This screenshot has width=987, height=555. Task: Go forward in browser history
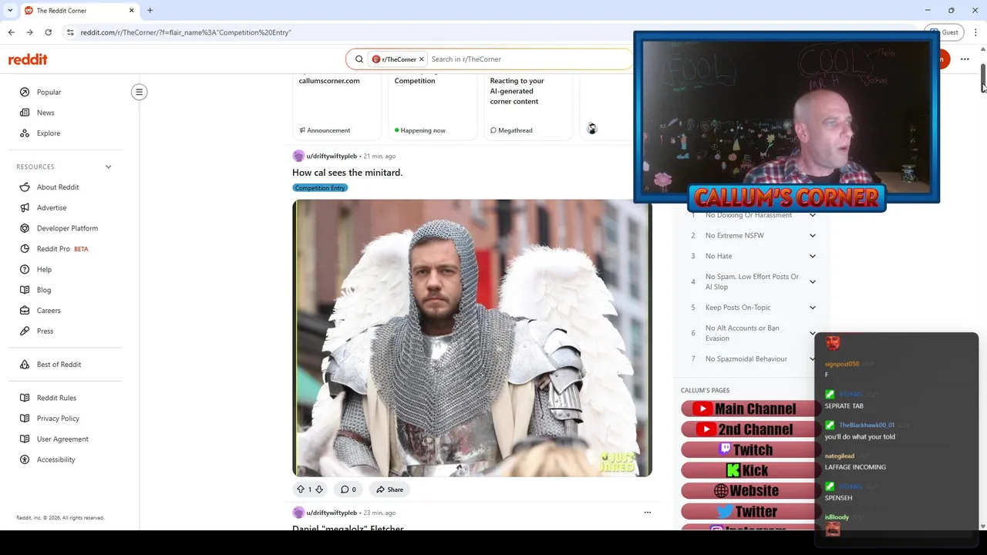click(x=29, y=32)
